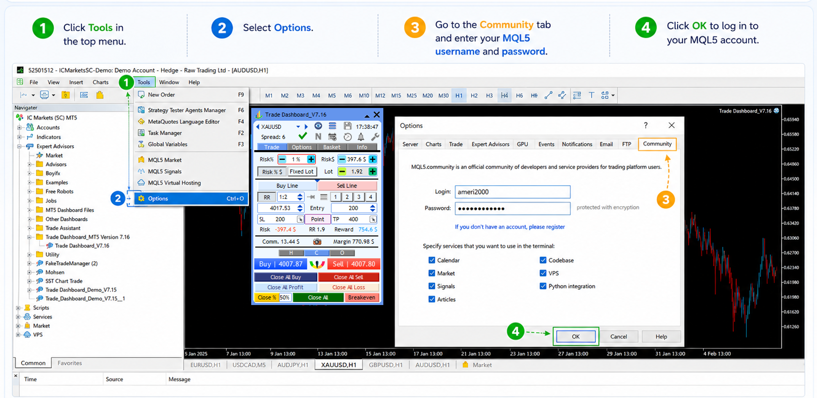Click the Sell | 4007.80 button

[354, 264]
